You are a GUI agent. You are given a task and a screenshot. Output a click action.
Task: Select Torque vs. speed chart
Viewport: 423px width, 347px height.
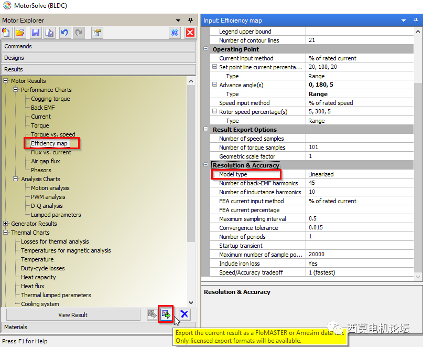click(x=53, y=134)
